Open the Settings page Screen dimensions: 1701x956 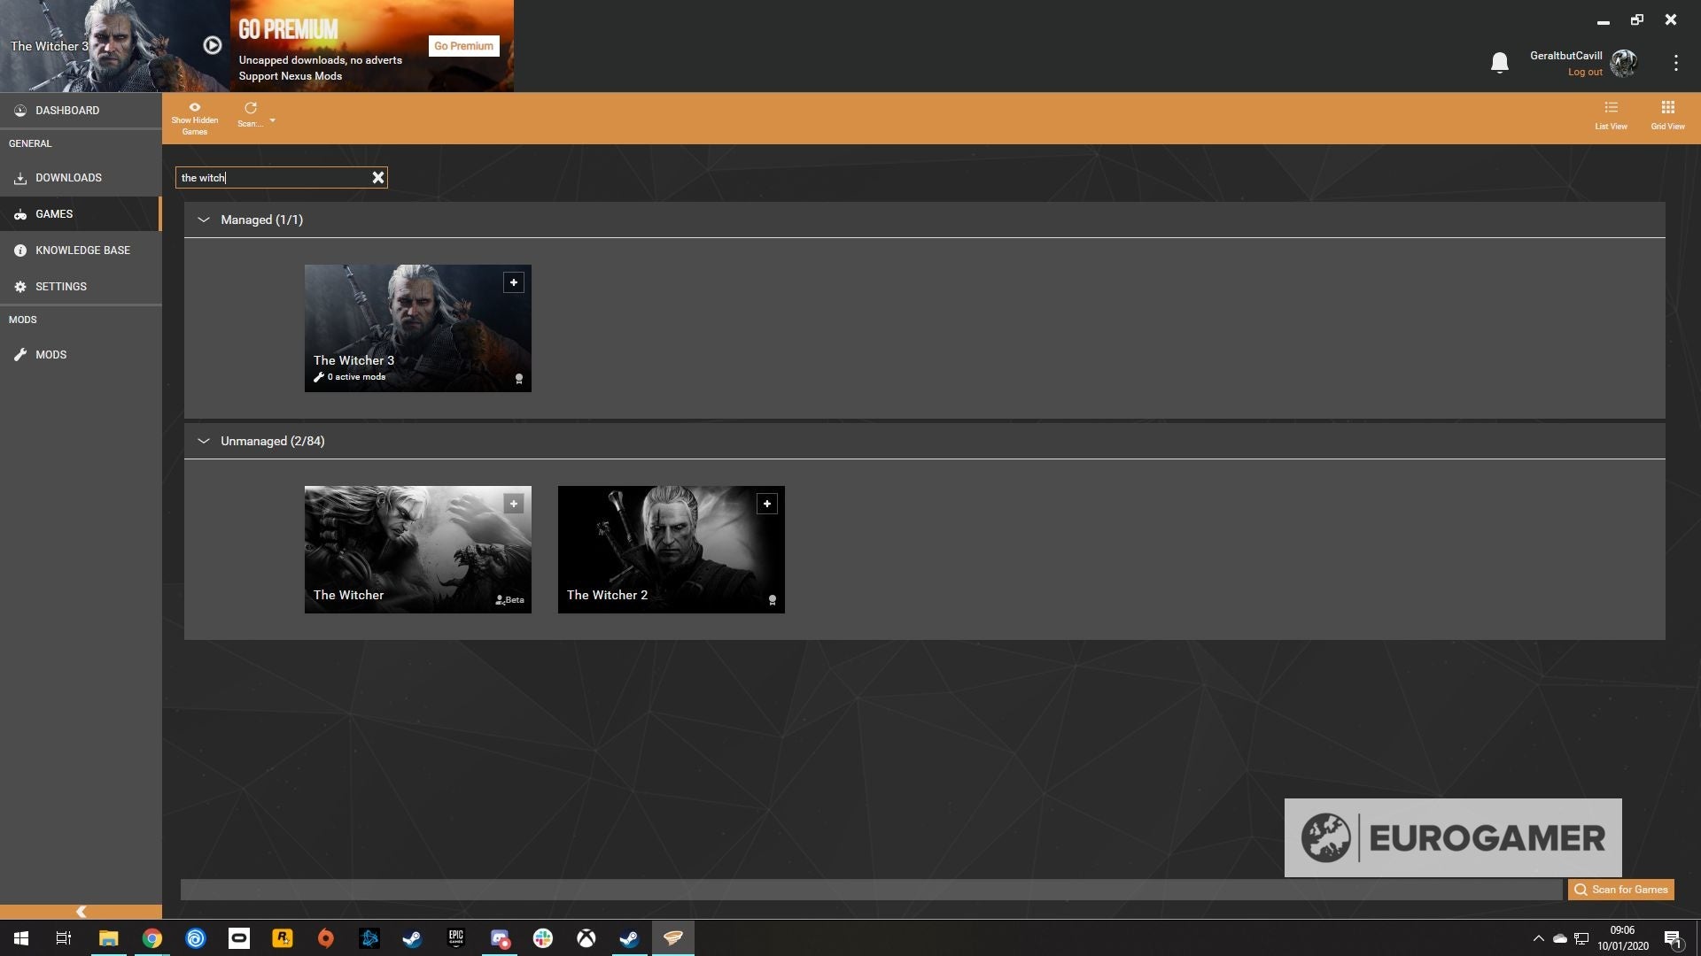[81, 287]
